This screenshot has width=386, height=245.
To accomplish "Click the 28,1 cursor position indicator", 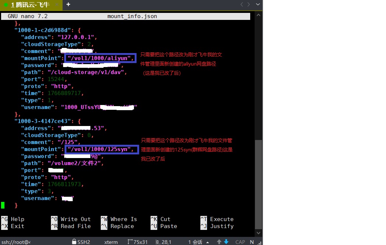I will (166, 242).
